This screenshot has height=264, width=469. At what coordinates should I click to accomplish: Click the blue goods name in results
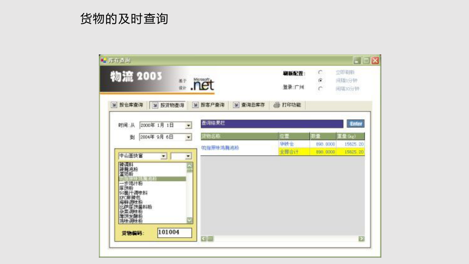(220, 148)
